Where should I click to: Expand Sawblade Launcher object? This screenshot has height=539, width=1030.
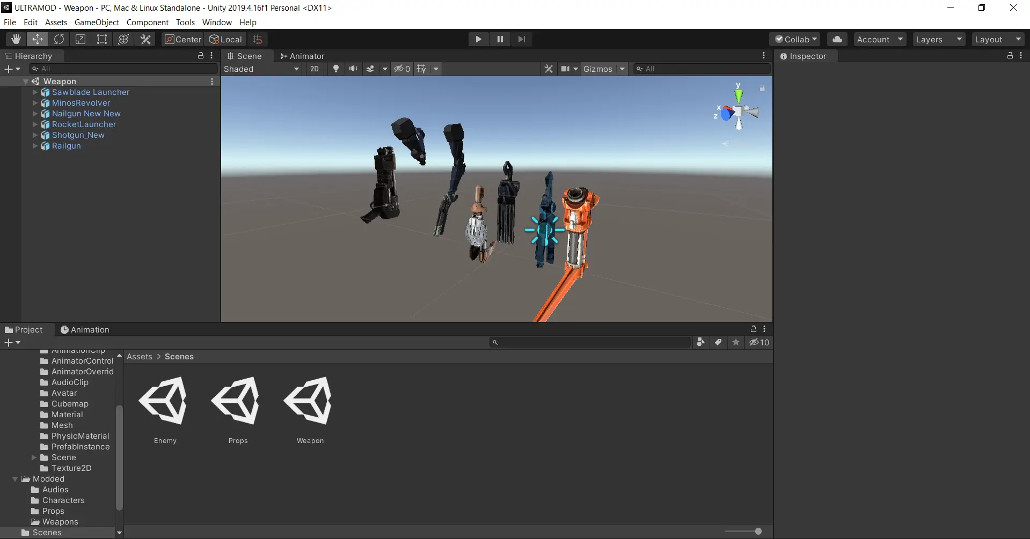(x=35, y=92)
